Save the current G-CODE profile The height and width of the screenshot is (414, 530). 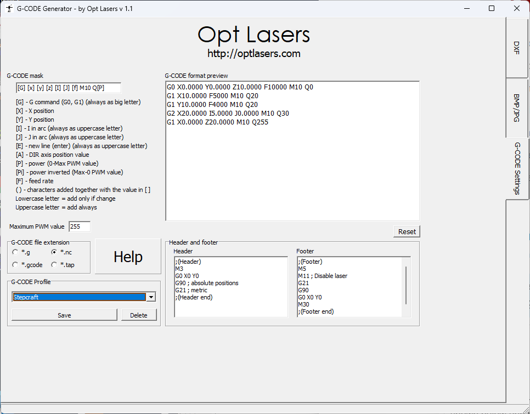[x=64, y=315]
